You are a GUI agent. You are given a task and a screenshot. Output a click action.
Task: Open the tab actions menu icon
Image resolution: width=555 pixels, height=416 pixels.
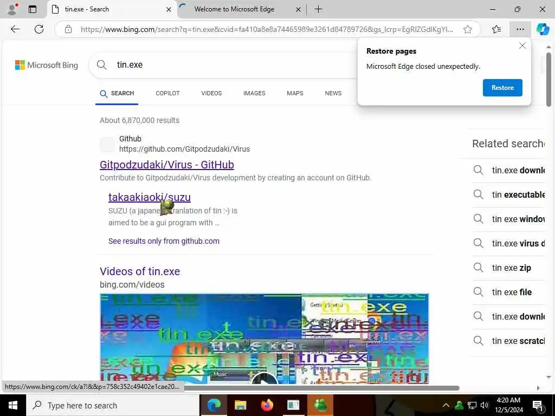[x=33, y=9]
